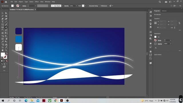Image resolution: width=183 pixels, height=103 pixels.
Task: Select the Rotate tool
Action: point(3,30)
